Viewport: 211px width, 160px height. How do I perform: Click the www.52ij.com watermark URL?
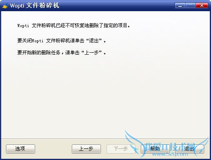170,154
